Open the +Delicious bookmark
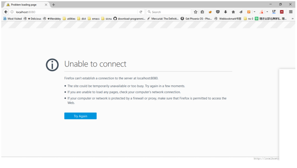This screenshot has height=168, width=297. tap(32, 18)
